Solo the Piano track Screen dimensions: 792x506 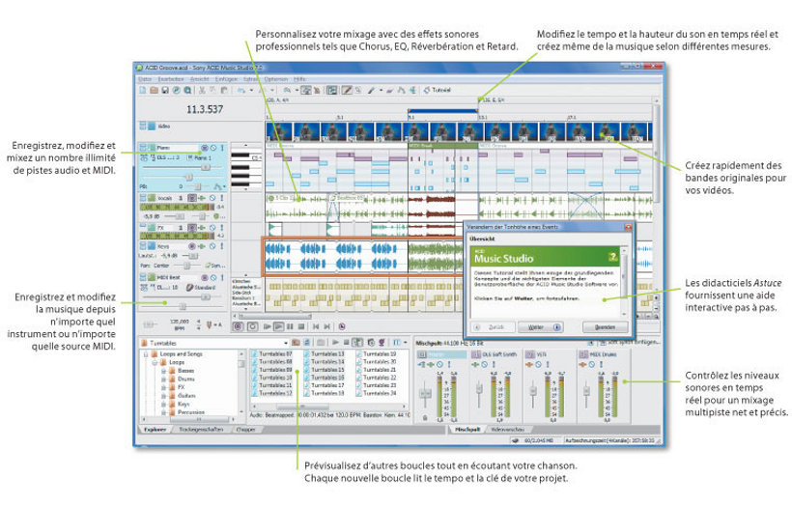222,148
